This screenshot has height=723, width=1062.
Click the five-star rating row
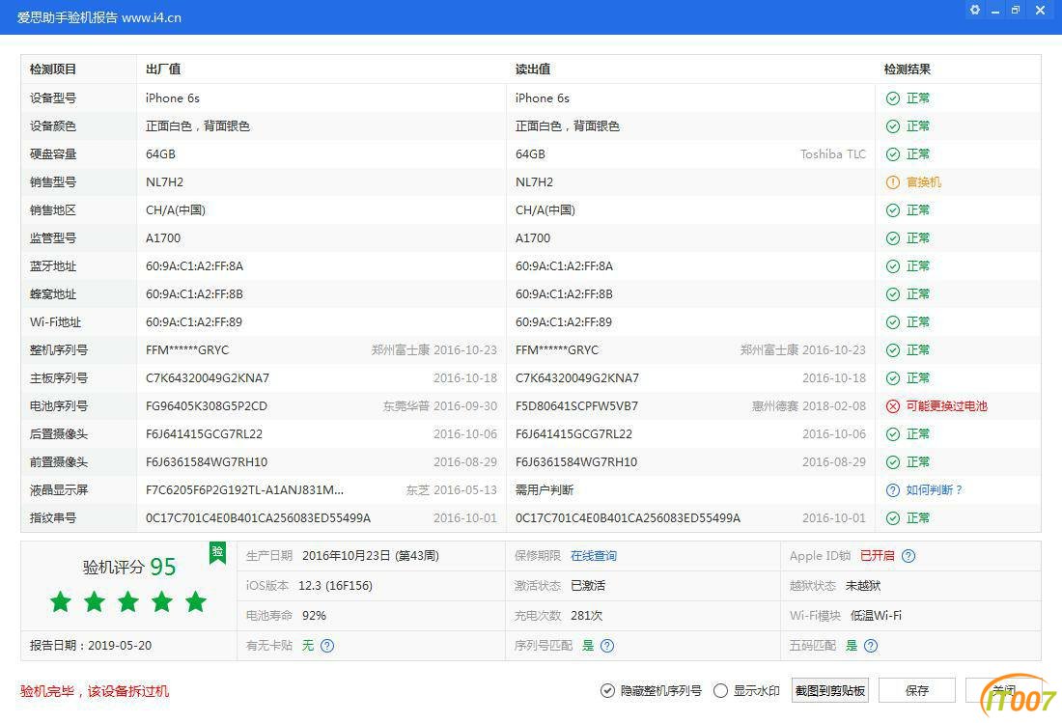click(128, 601)
